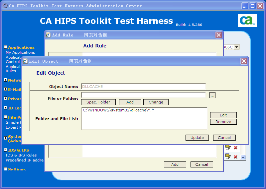
Task: Expand the Privacy section
Action: (6, 98)
